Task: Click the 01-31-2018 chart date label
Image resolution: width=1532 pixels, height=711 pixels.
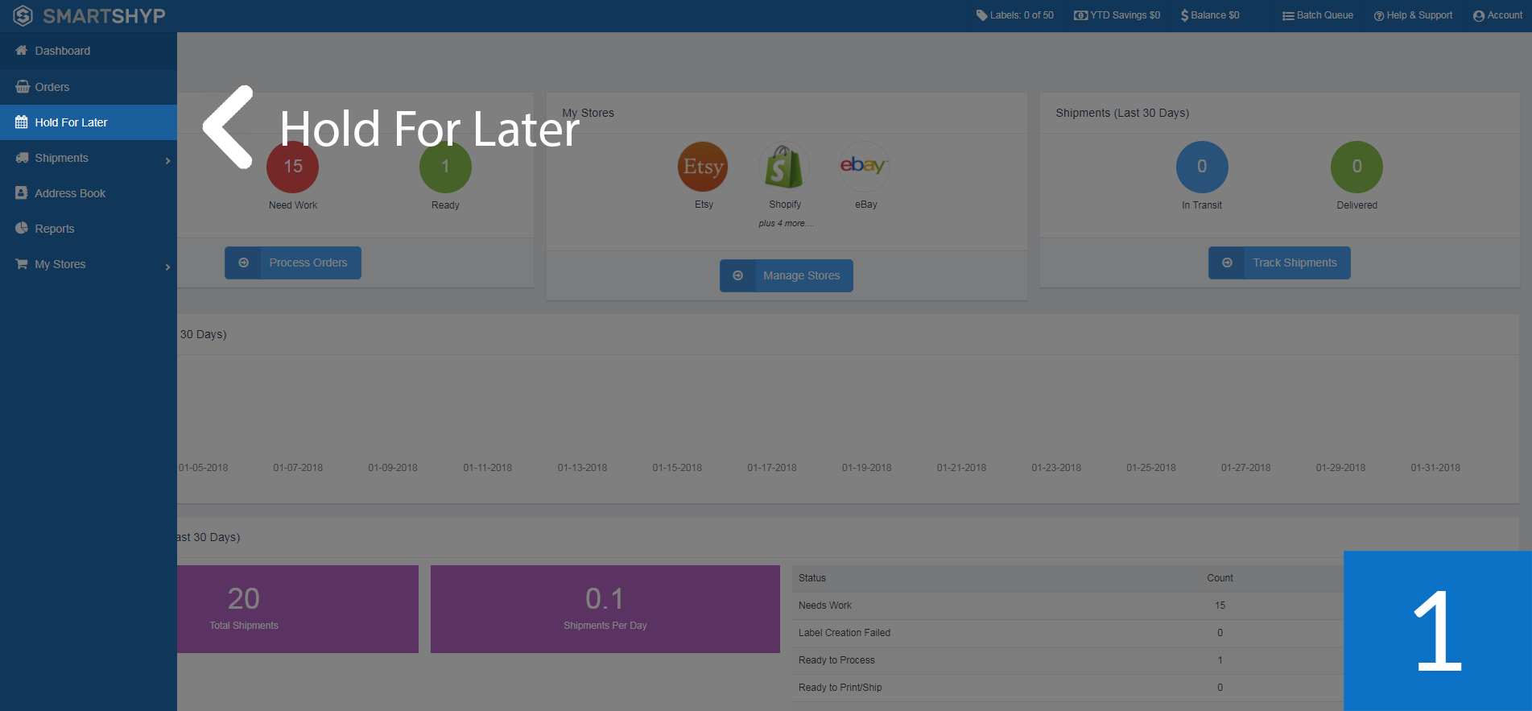Action: coord(1435,468)
